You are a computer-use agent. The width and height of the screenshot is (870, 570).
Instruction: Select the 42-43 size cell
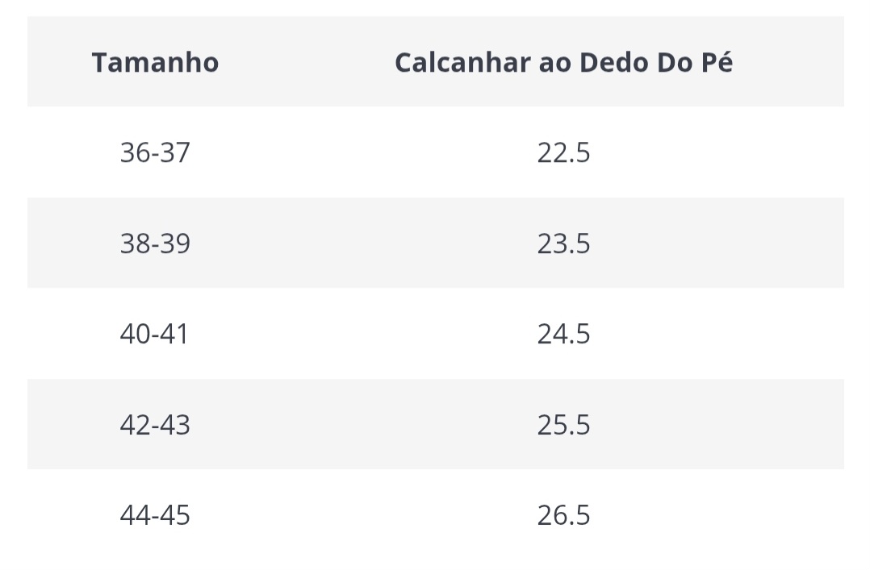pyautogui.click(x=155, y=425)
